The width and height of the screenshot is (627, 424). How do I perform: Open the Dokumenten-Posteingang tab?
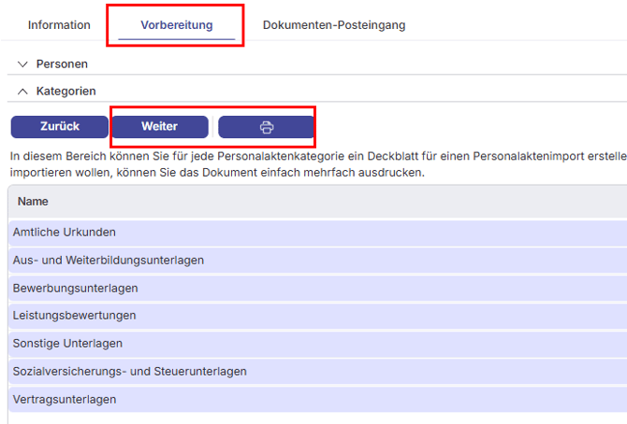point(333,25)
